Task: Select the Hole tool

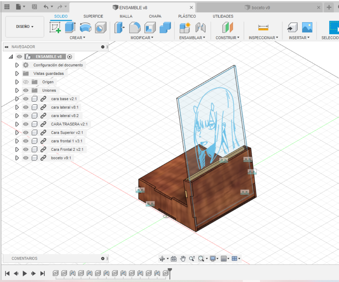Action: pyautogui.click(x=100, y=28)
